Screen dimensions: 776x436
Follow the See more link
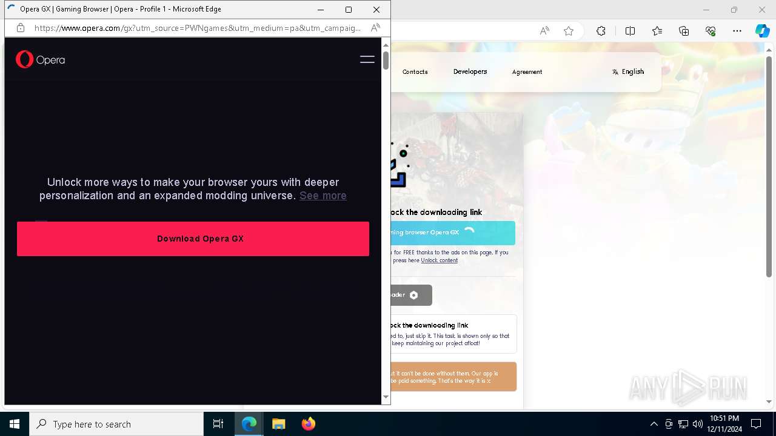click(x=323, y=196)
